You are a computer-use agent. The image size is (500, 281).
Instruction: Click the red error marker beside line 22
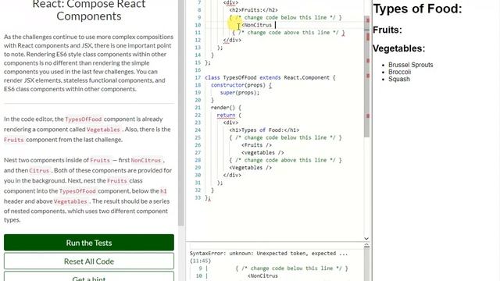point(367,116)
